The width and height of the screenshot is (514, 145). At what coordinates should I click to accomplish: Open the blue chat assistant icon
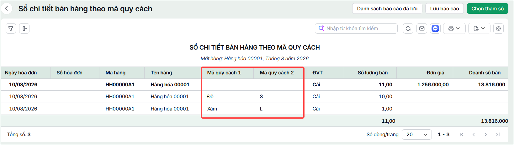tap(435, 29)
